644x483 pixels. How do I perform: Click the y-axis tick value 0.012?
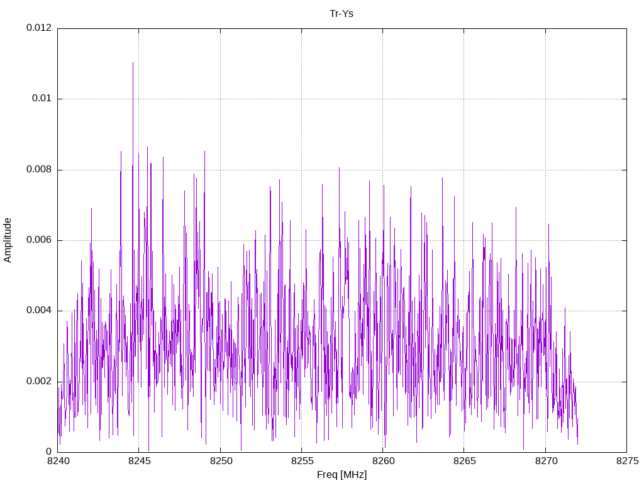pyautogui.click(x=39, y=28)
